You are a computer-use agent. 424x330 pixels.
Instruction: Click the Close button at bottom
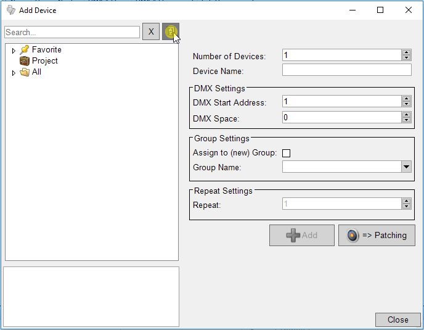[x=397, y=320]
